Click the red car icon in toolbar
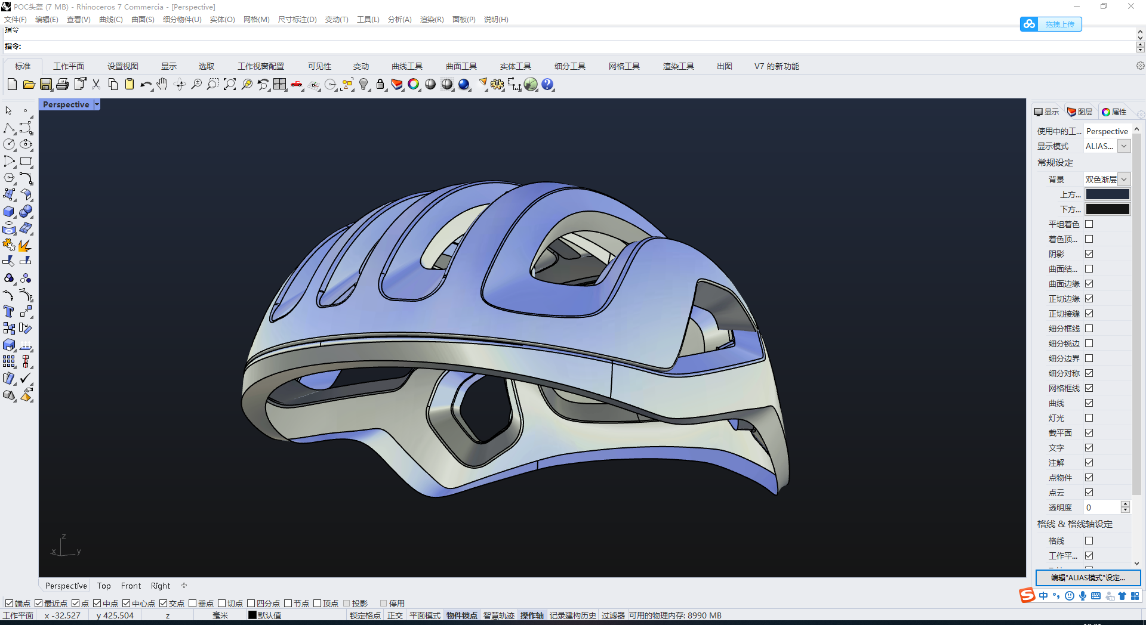 click(x=297, y=84)
